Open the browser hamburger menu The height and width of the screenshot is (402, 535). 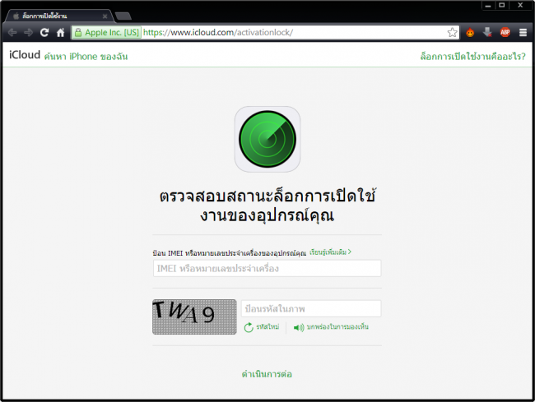(x=523, y=32)
